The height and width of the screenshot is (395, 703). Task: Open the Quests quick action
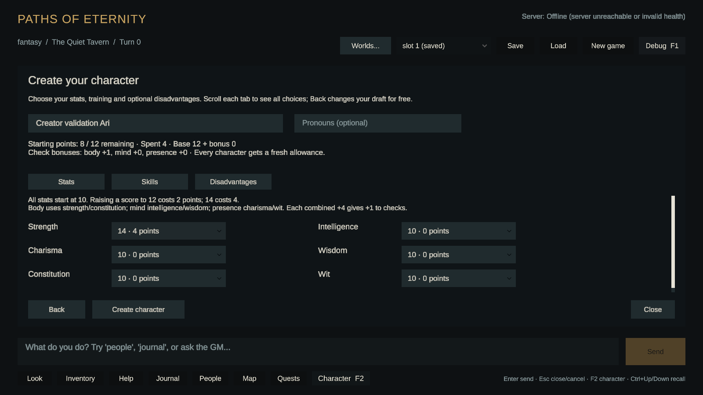point(289,378)
